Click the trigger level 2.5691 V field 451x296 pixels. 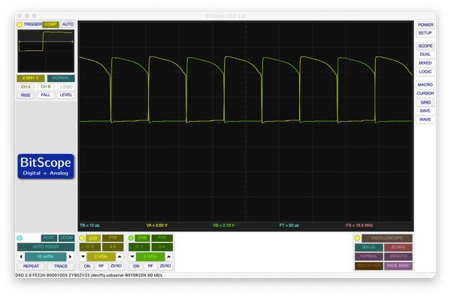[31, 78]
